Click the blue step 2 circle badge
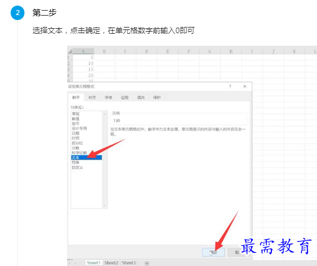The width and height of the screenshot is (317, 266). (18, 13)
